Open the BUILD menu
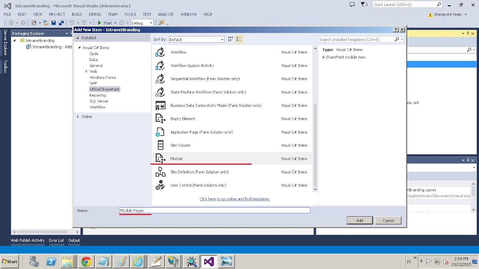This screenshot has height=269, width=479. coord(77,14)
